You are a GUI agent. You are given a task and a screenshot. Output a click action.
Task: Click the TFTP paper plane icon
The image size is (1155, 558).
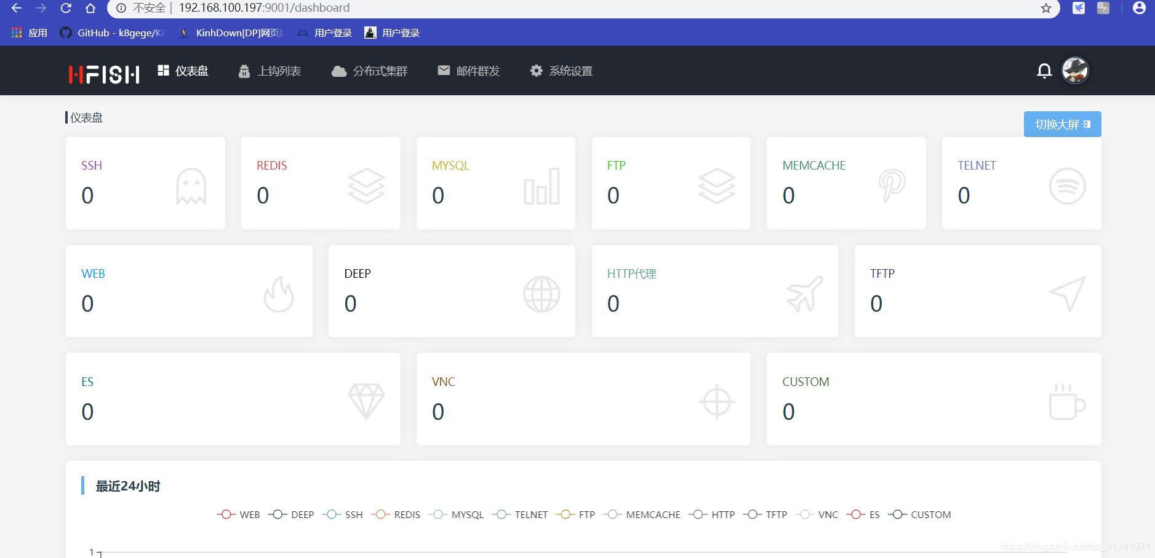pos(1067,294)
